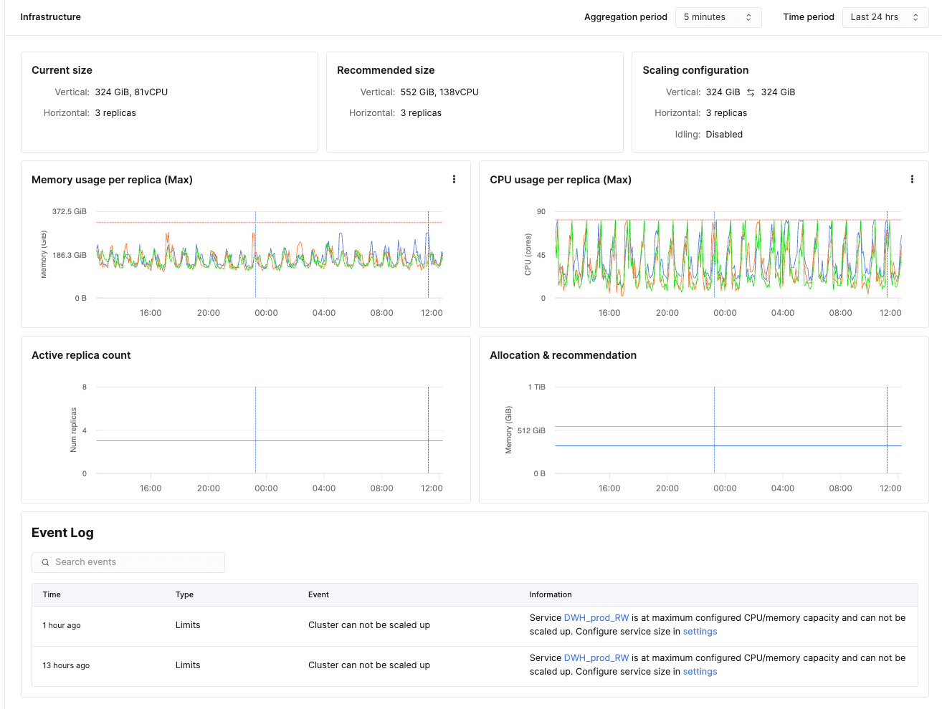Open CPU usage chart kebab menu
The image size is (942, 709).
click(912, 180)
